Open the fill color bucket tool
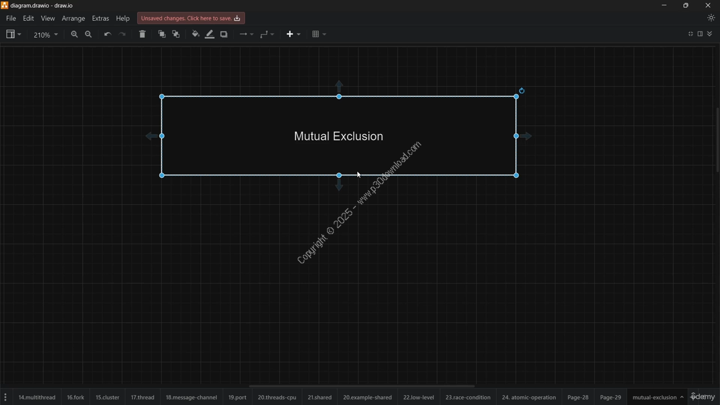 pyautogui.click(x=195, y=34)
